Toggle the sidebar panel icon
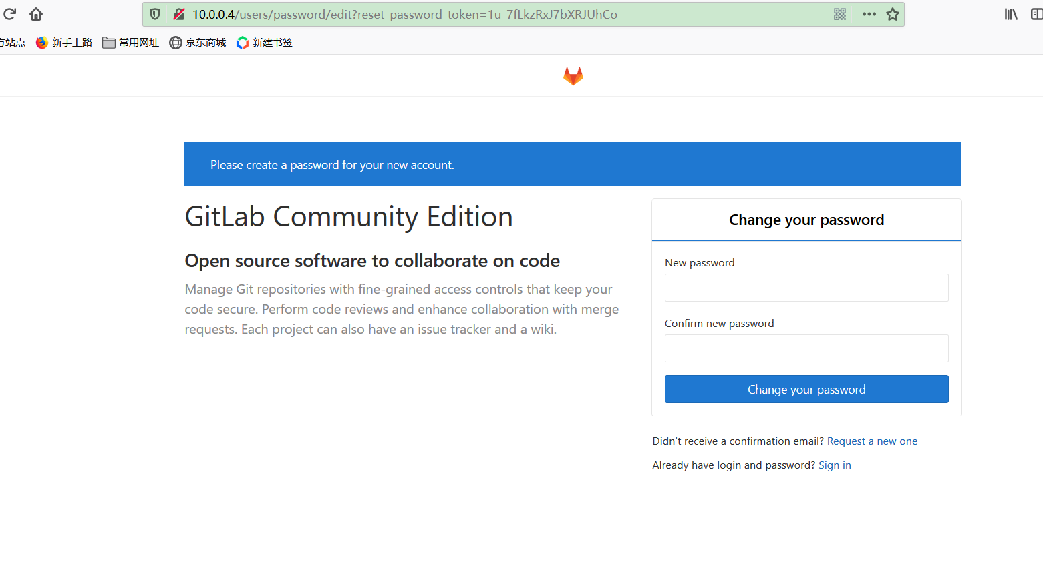 point(1037,14)
